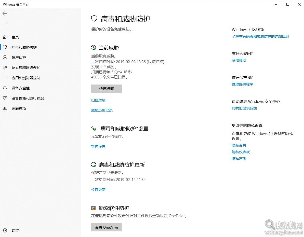
Task: Click the 当前威胁 scan history icon
Action: point(94,47)
